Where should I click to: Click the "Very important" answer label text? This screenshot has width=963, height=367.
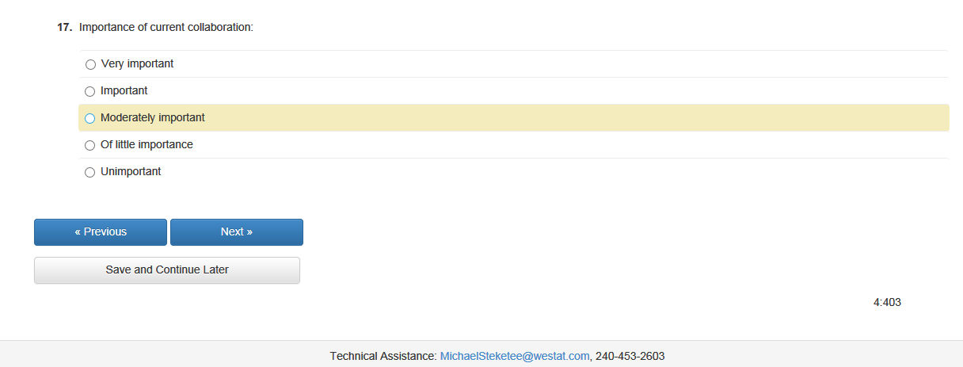click(x=137, y=63)
